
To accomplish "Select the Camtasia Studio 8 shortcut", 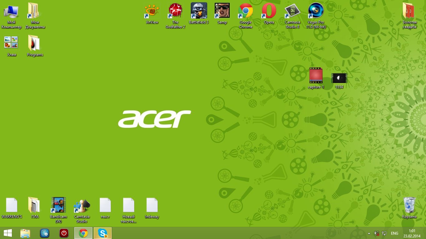I will pos(292,16).
